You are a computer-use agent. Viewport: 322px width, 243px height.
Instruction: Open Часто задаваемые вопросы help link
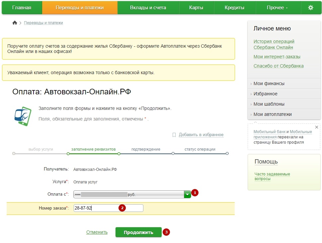pyautogui.click(x=272, y=176)
